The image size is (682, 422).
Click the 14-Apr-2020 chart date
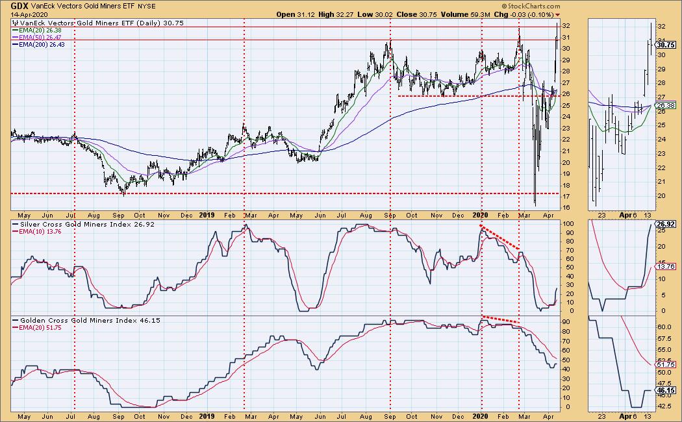point(29,14)
